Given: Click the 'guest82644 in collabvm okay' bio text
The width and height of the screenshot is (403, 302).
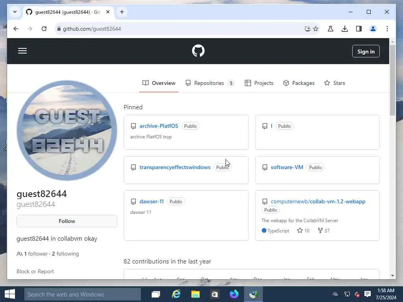Looking at the screenshot, I should pyautogui.click(x=57, y=239).
